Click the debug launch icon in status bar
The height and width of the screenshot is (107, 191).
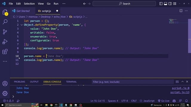(18, 101)
